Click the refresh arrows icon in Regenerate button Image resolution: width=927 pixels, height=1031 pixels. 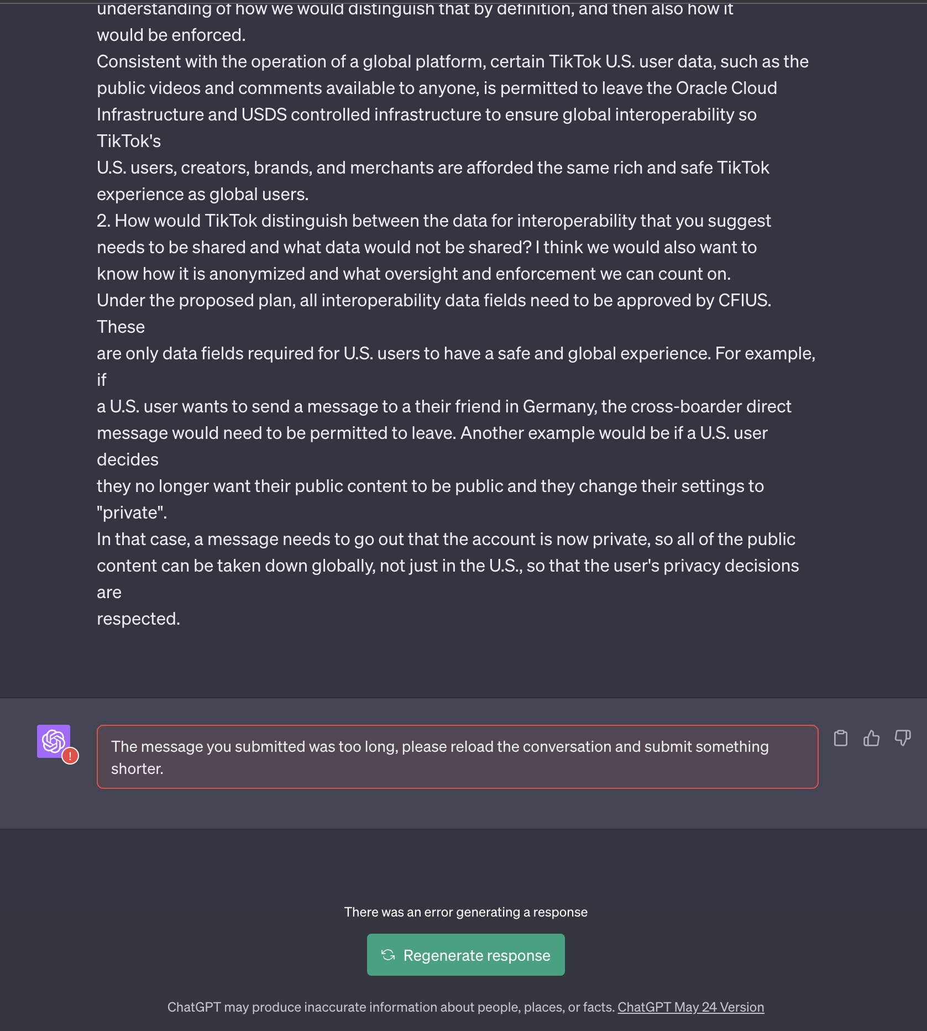388,955
